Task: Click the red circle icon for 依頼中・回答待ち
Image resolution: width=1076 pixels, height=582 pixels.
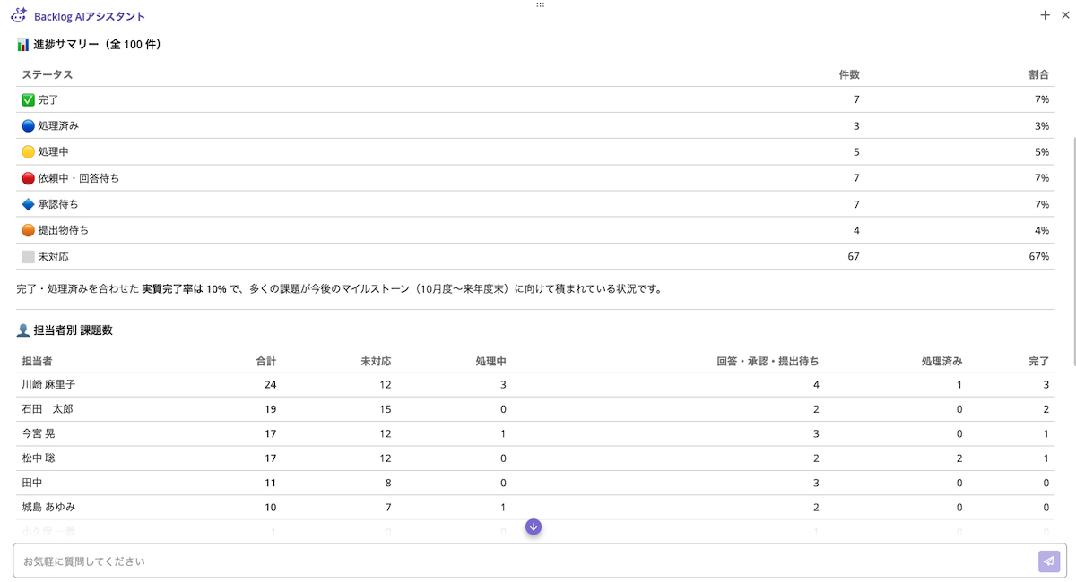Action: pos(29,178)
